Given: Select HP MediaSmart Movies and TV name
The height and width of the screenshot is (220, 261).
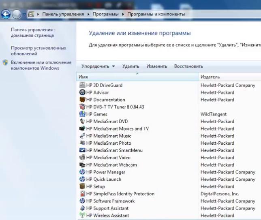Looking at the screenshot, I should (x=118, y=129).
